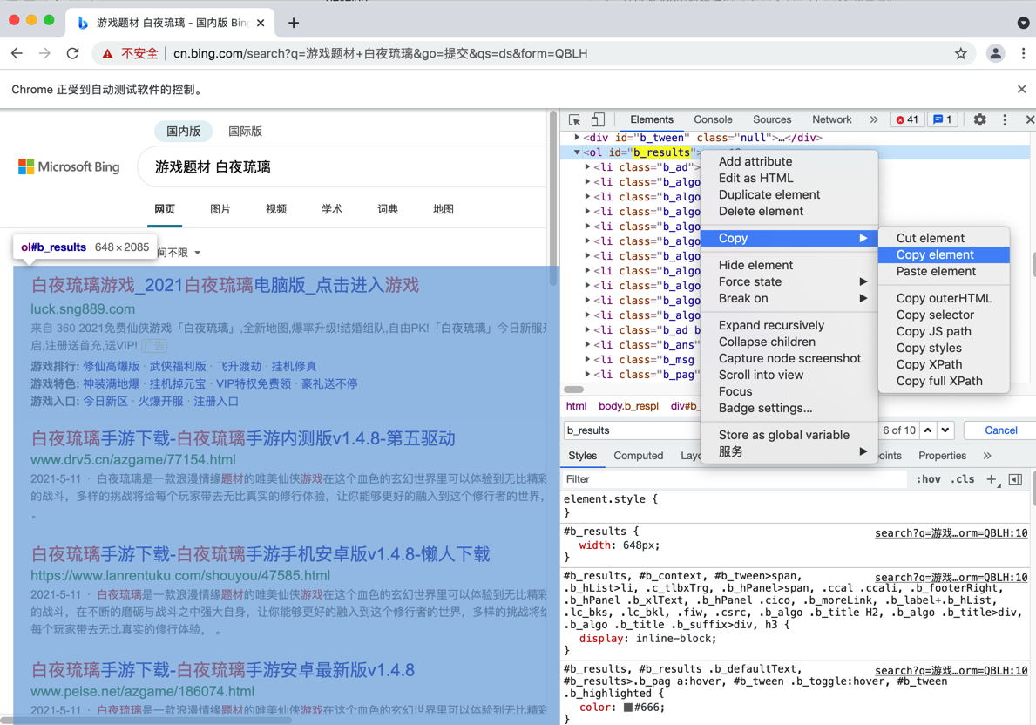Go to previous search match arrow

(x=928, y=430)
